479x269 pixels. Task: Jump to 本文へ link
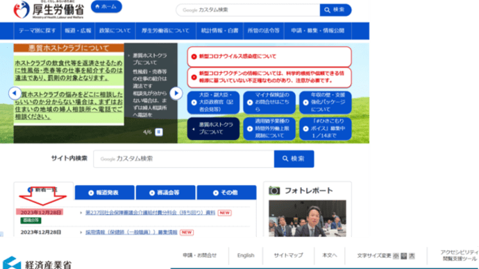[329, 255]
